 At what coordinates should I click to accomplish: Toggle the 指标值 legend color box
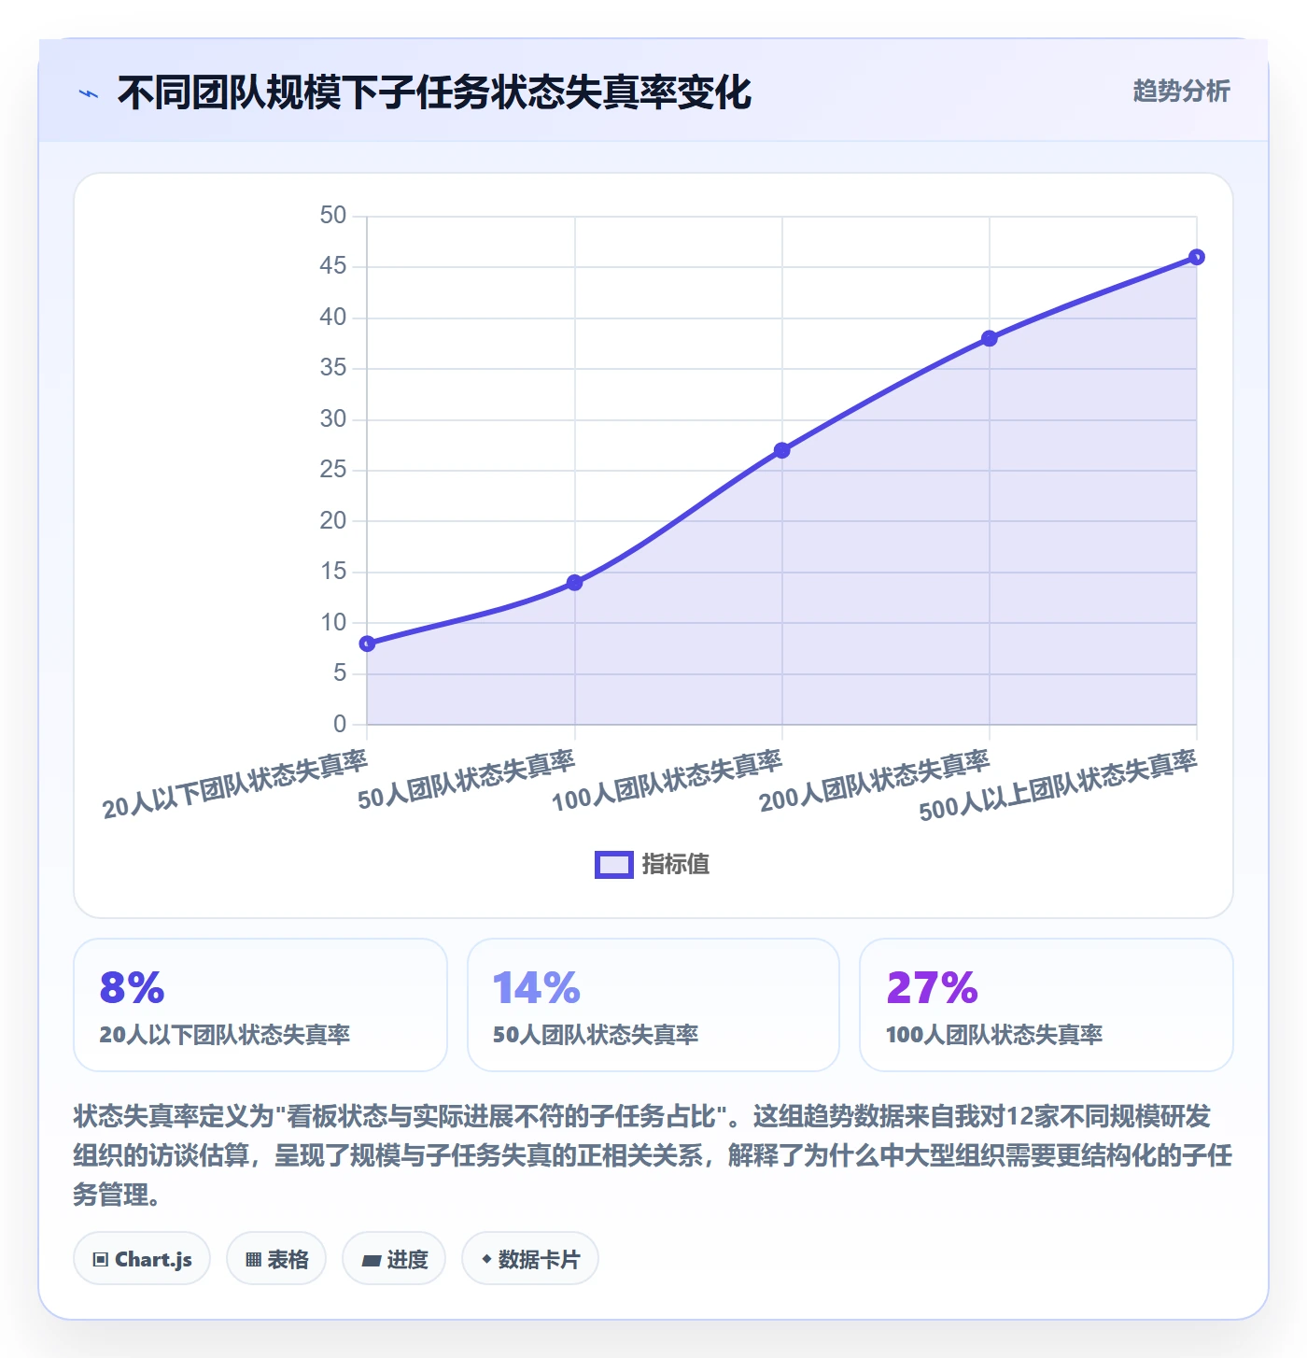point(614,865)
